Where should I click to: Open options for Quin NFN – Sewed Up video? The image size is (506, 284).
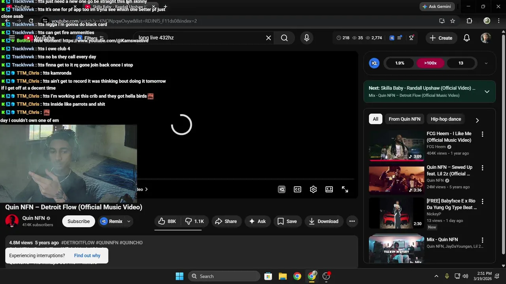point(482,168)
